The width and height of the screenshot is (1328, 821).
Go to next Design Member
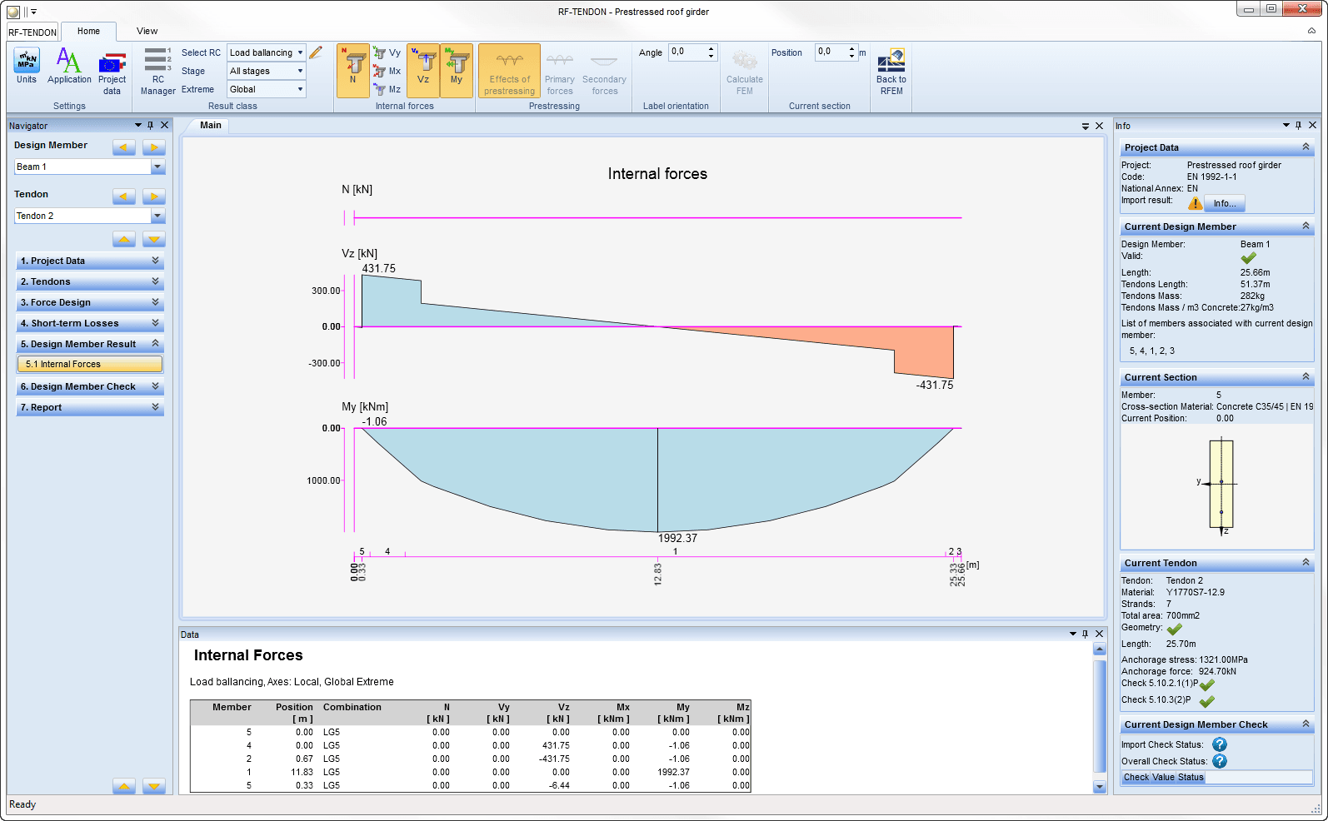tap(154, 147)
